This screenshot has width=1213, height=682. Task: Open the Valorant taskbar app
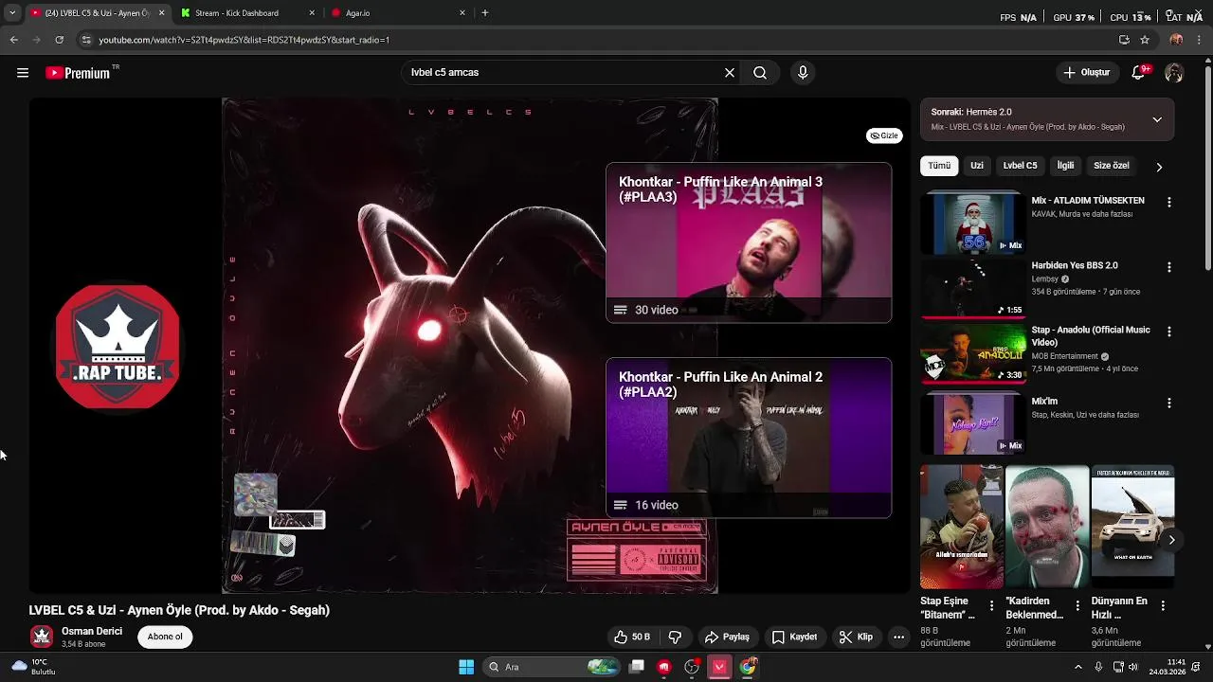719,667
